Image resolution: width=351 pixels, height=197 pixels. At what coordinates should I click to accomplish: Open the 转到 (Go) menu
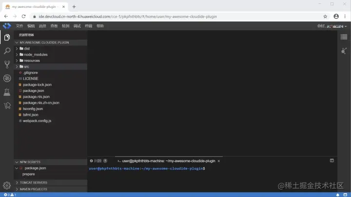coord(66,26)
